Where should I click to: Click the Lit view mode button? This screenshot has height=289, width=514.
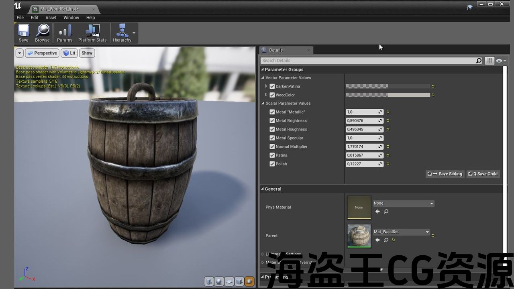pyautogui.click(x=69, y=53)
